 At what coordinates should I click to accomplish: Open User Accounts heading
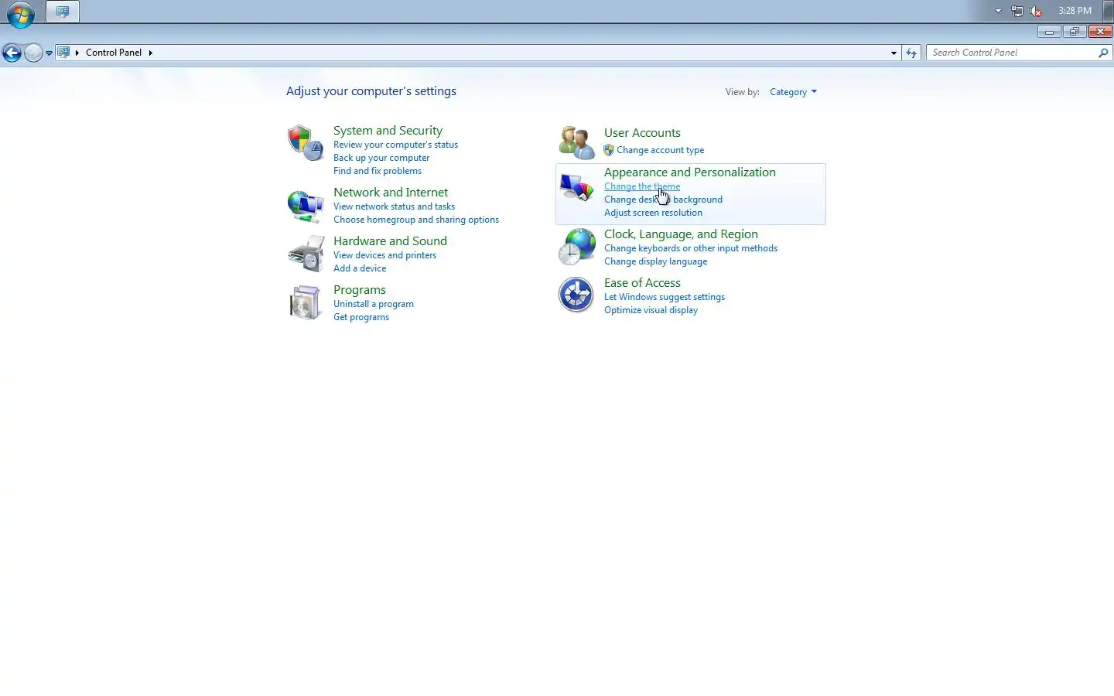642,133
